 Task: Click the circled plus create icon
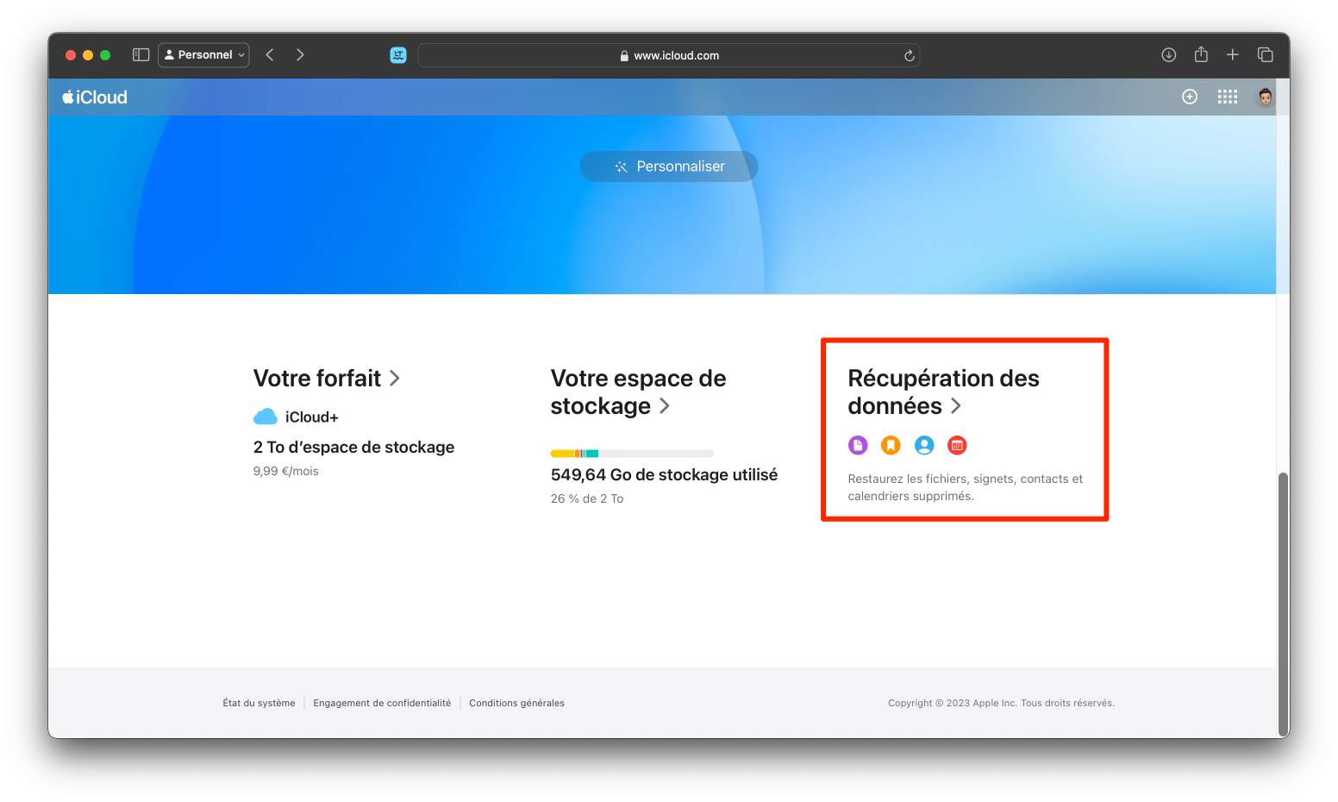(1190, 97)
